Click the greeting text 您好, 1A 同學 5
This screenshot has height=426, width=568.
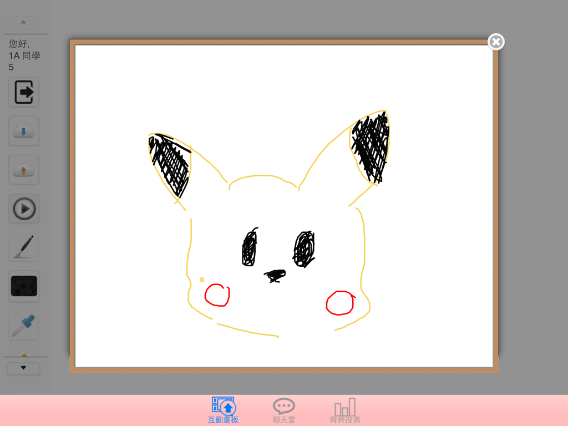(x=24, y=55)
